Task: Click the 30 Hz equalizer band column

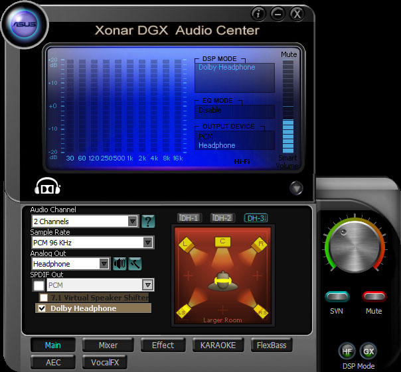Action: (70, 106)
